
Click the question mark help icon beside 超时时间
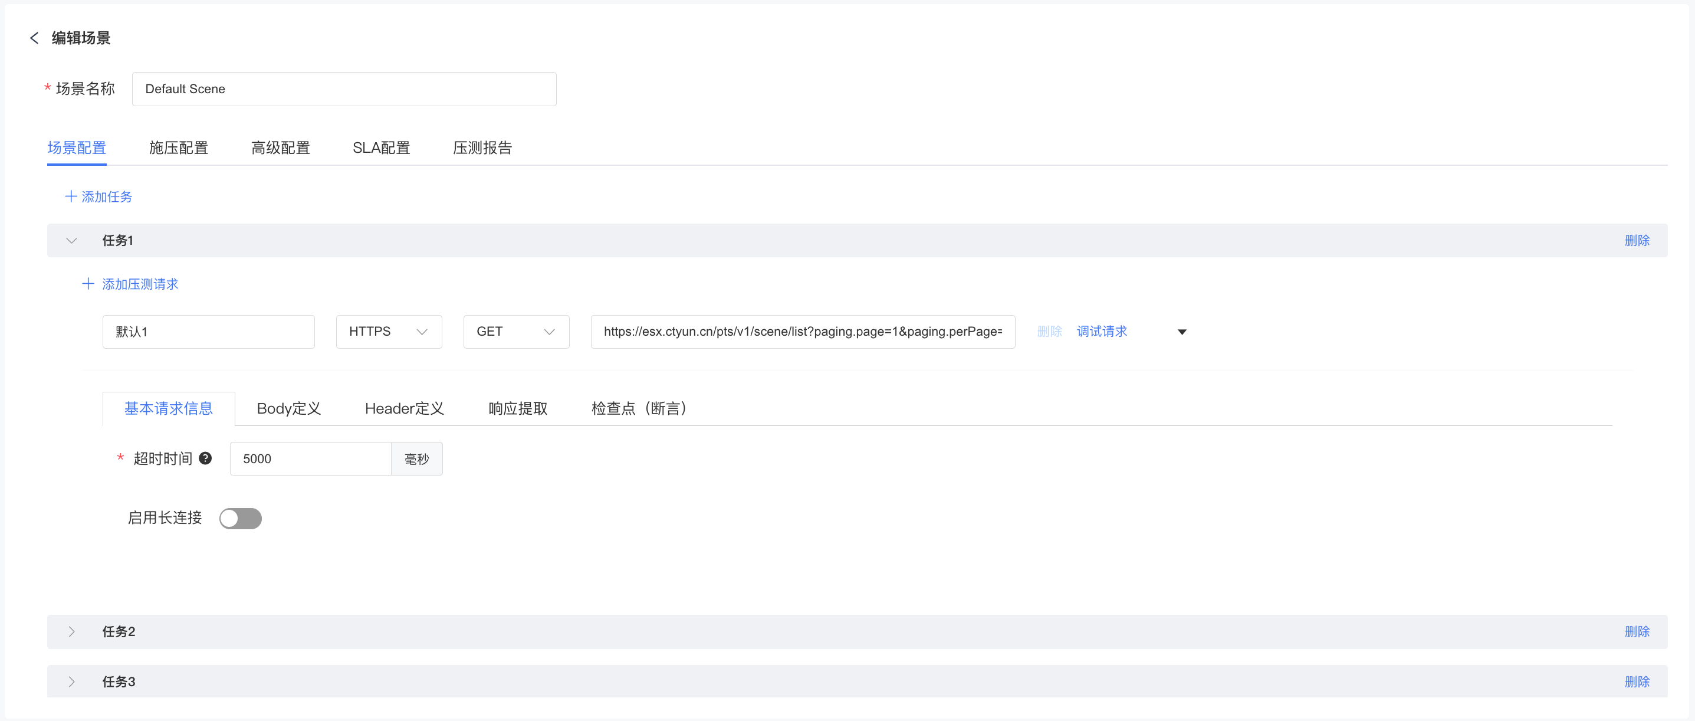point(205,458)
